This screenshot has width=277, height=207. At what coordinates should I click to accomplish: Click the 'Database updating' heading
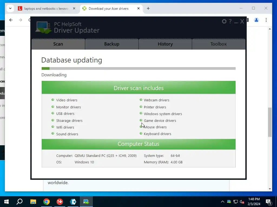pyautogui.click(x=71, y=60)
